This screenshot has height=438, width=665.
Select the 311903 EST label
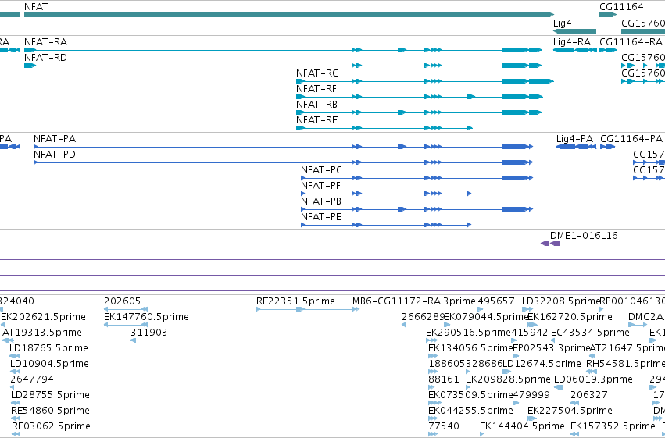coord(148,333)
